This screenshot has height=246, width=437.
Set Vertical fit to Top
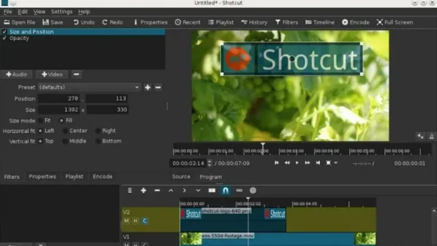46,141
